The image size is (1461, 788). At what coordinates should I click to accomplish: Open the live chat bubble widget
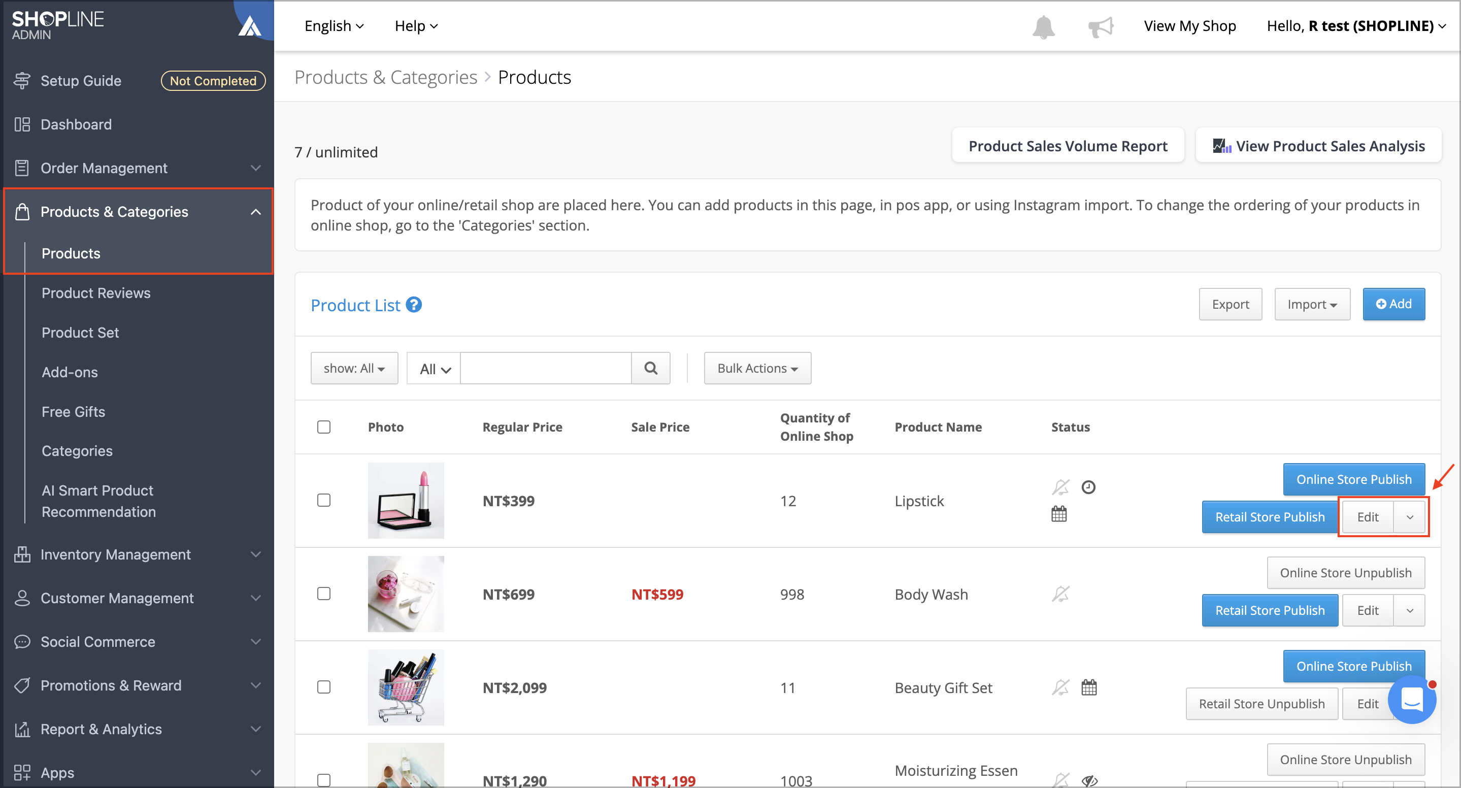pos(1412,699)
